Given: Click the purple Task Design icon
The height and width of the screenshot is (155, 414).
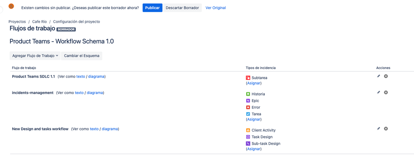Looking at the screenshot, I should coord(248,137).
